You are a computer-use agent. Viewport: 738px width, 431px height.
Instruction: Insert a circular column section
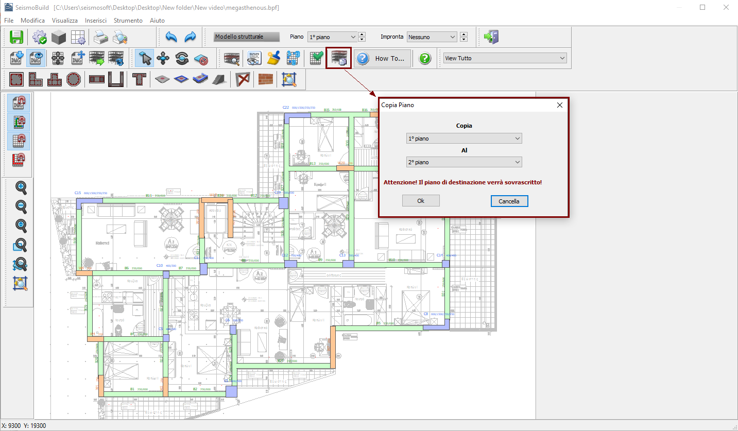[73, 80]
